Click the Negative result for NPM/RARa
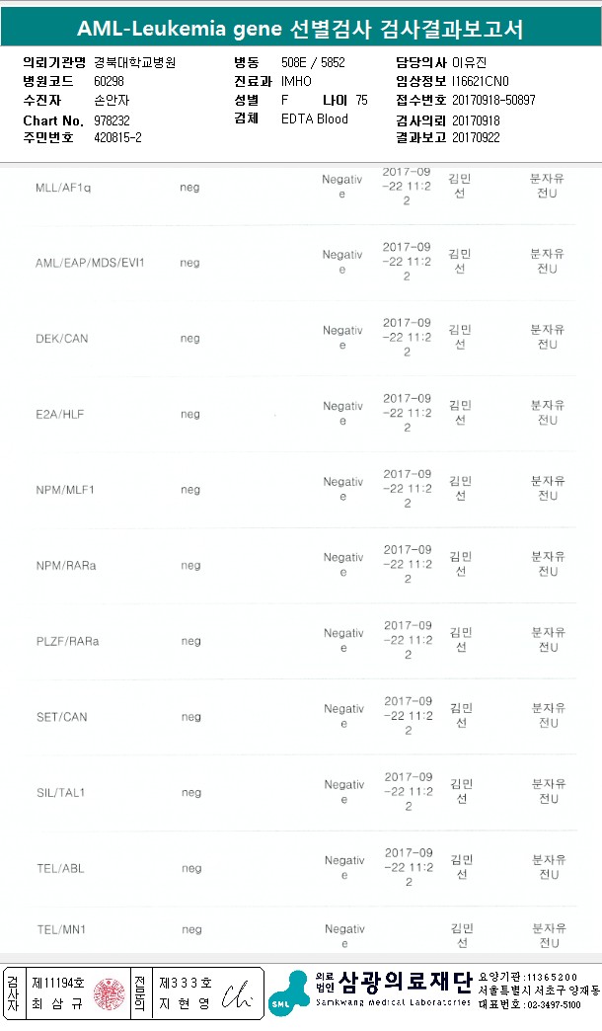The image size is (602, 1031). click(343, 565)
